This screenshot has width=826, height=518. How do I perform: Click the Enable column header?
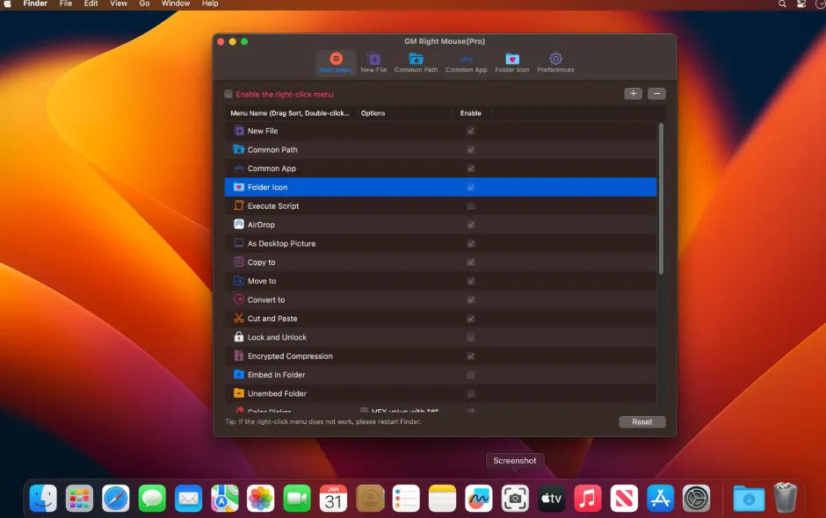click(471, 113)
